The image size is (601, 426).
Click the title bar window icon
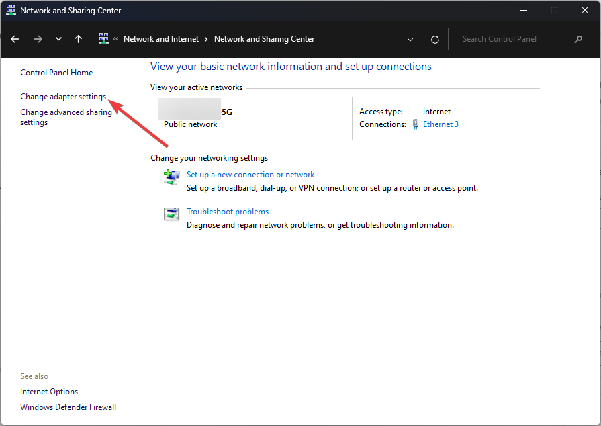[x=11, y=10]
